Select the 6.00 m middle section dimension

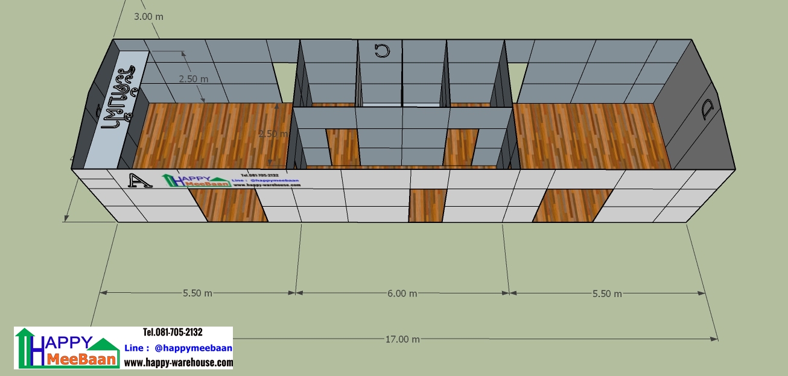coord(402,293)
